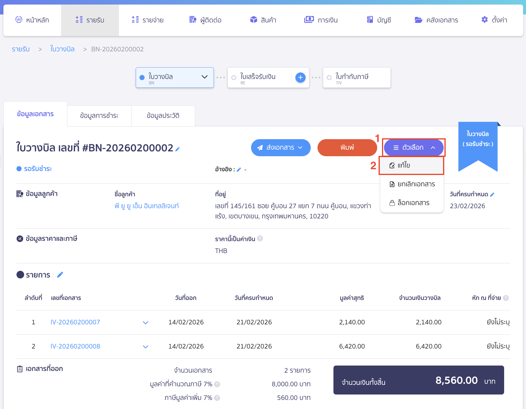Expand the IV-20260200007 row chevron
This screenshot has height=409, width=526.
pyautogui.click(x=145, y=323)
